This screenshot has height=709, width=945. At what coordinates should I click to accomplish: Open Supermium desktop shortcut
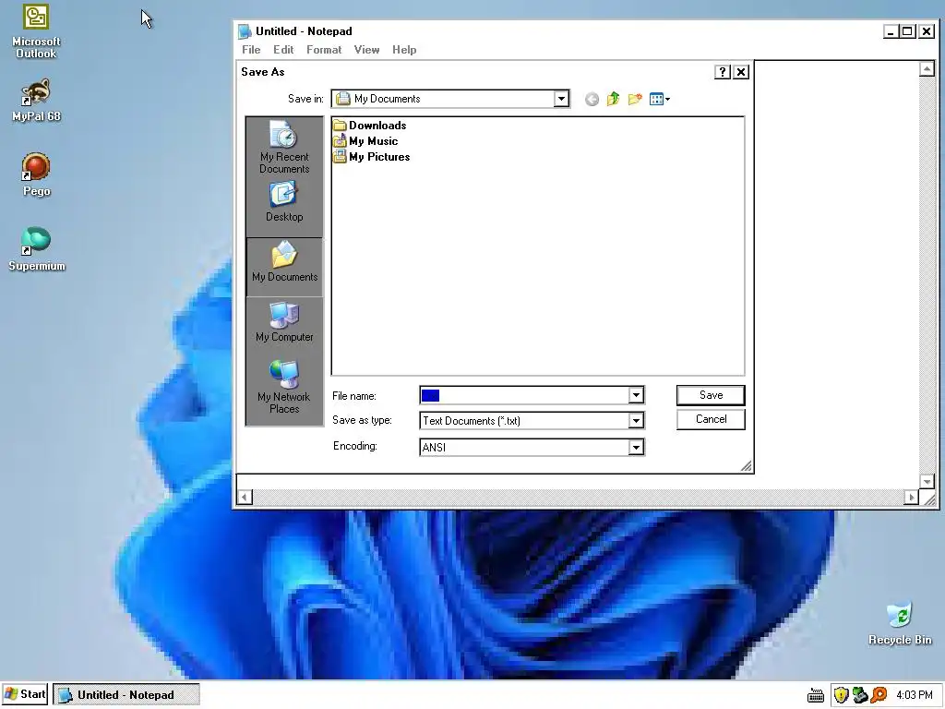[x=36, y=249]
